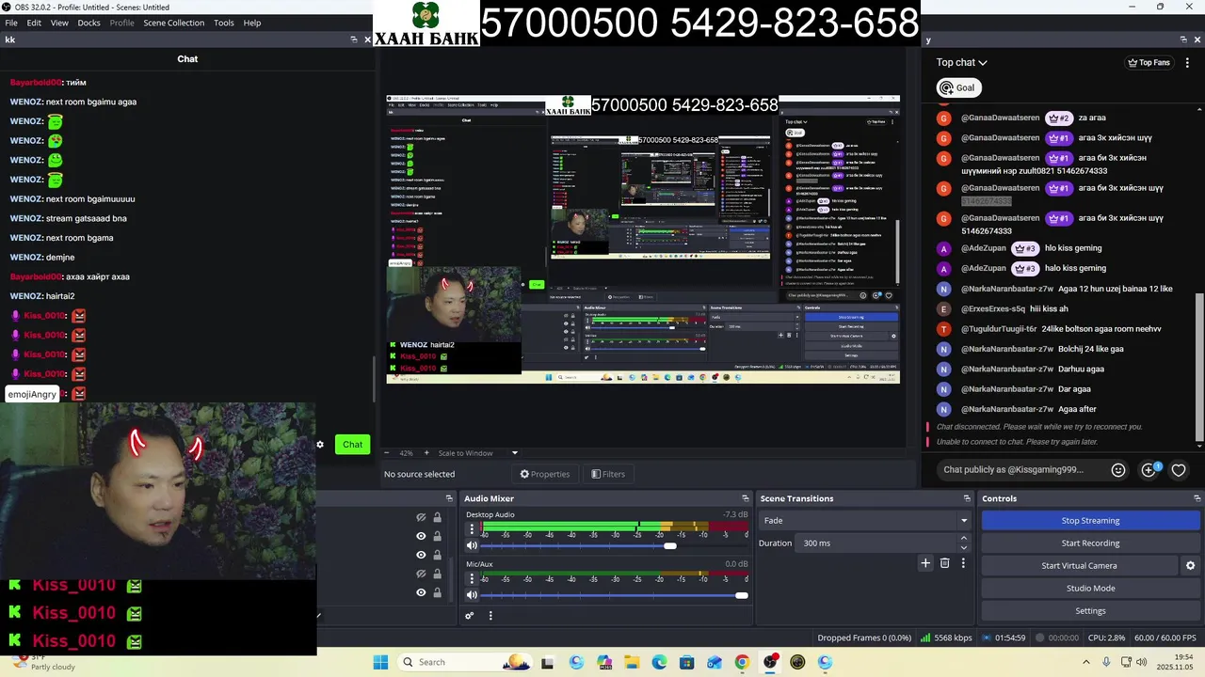Open Audio Mixer bottom three-dot menu

490,616
